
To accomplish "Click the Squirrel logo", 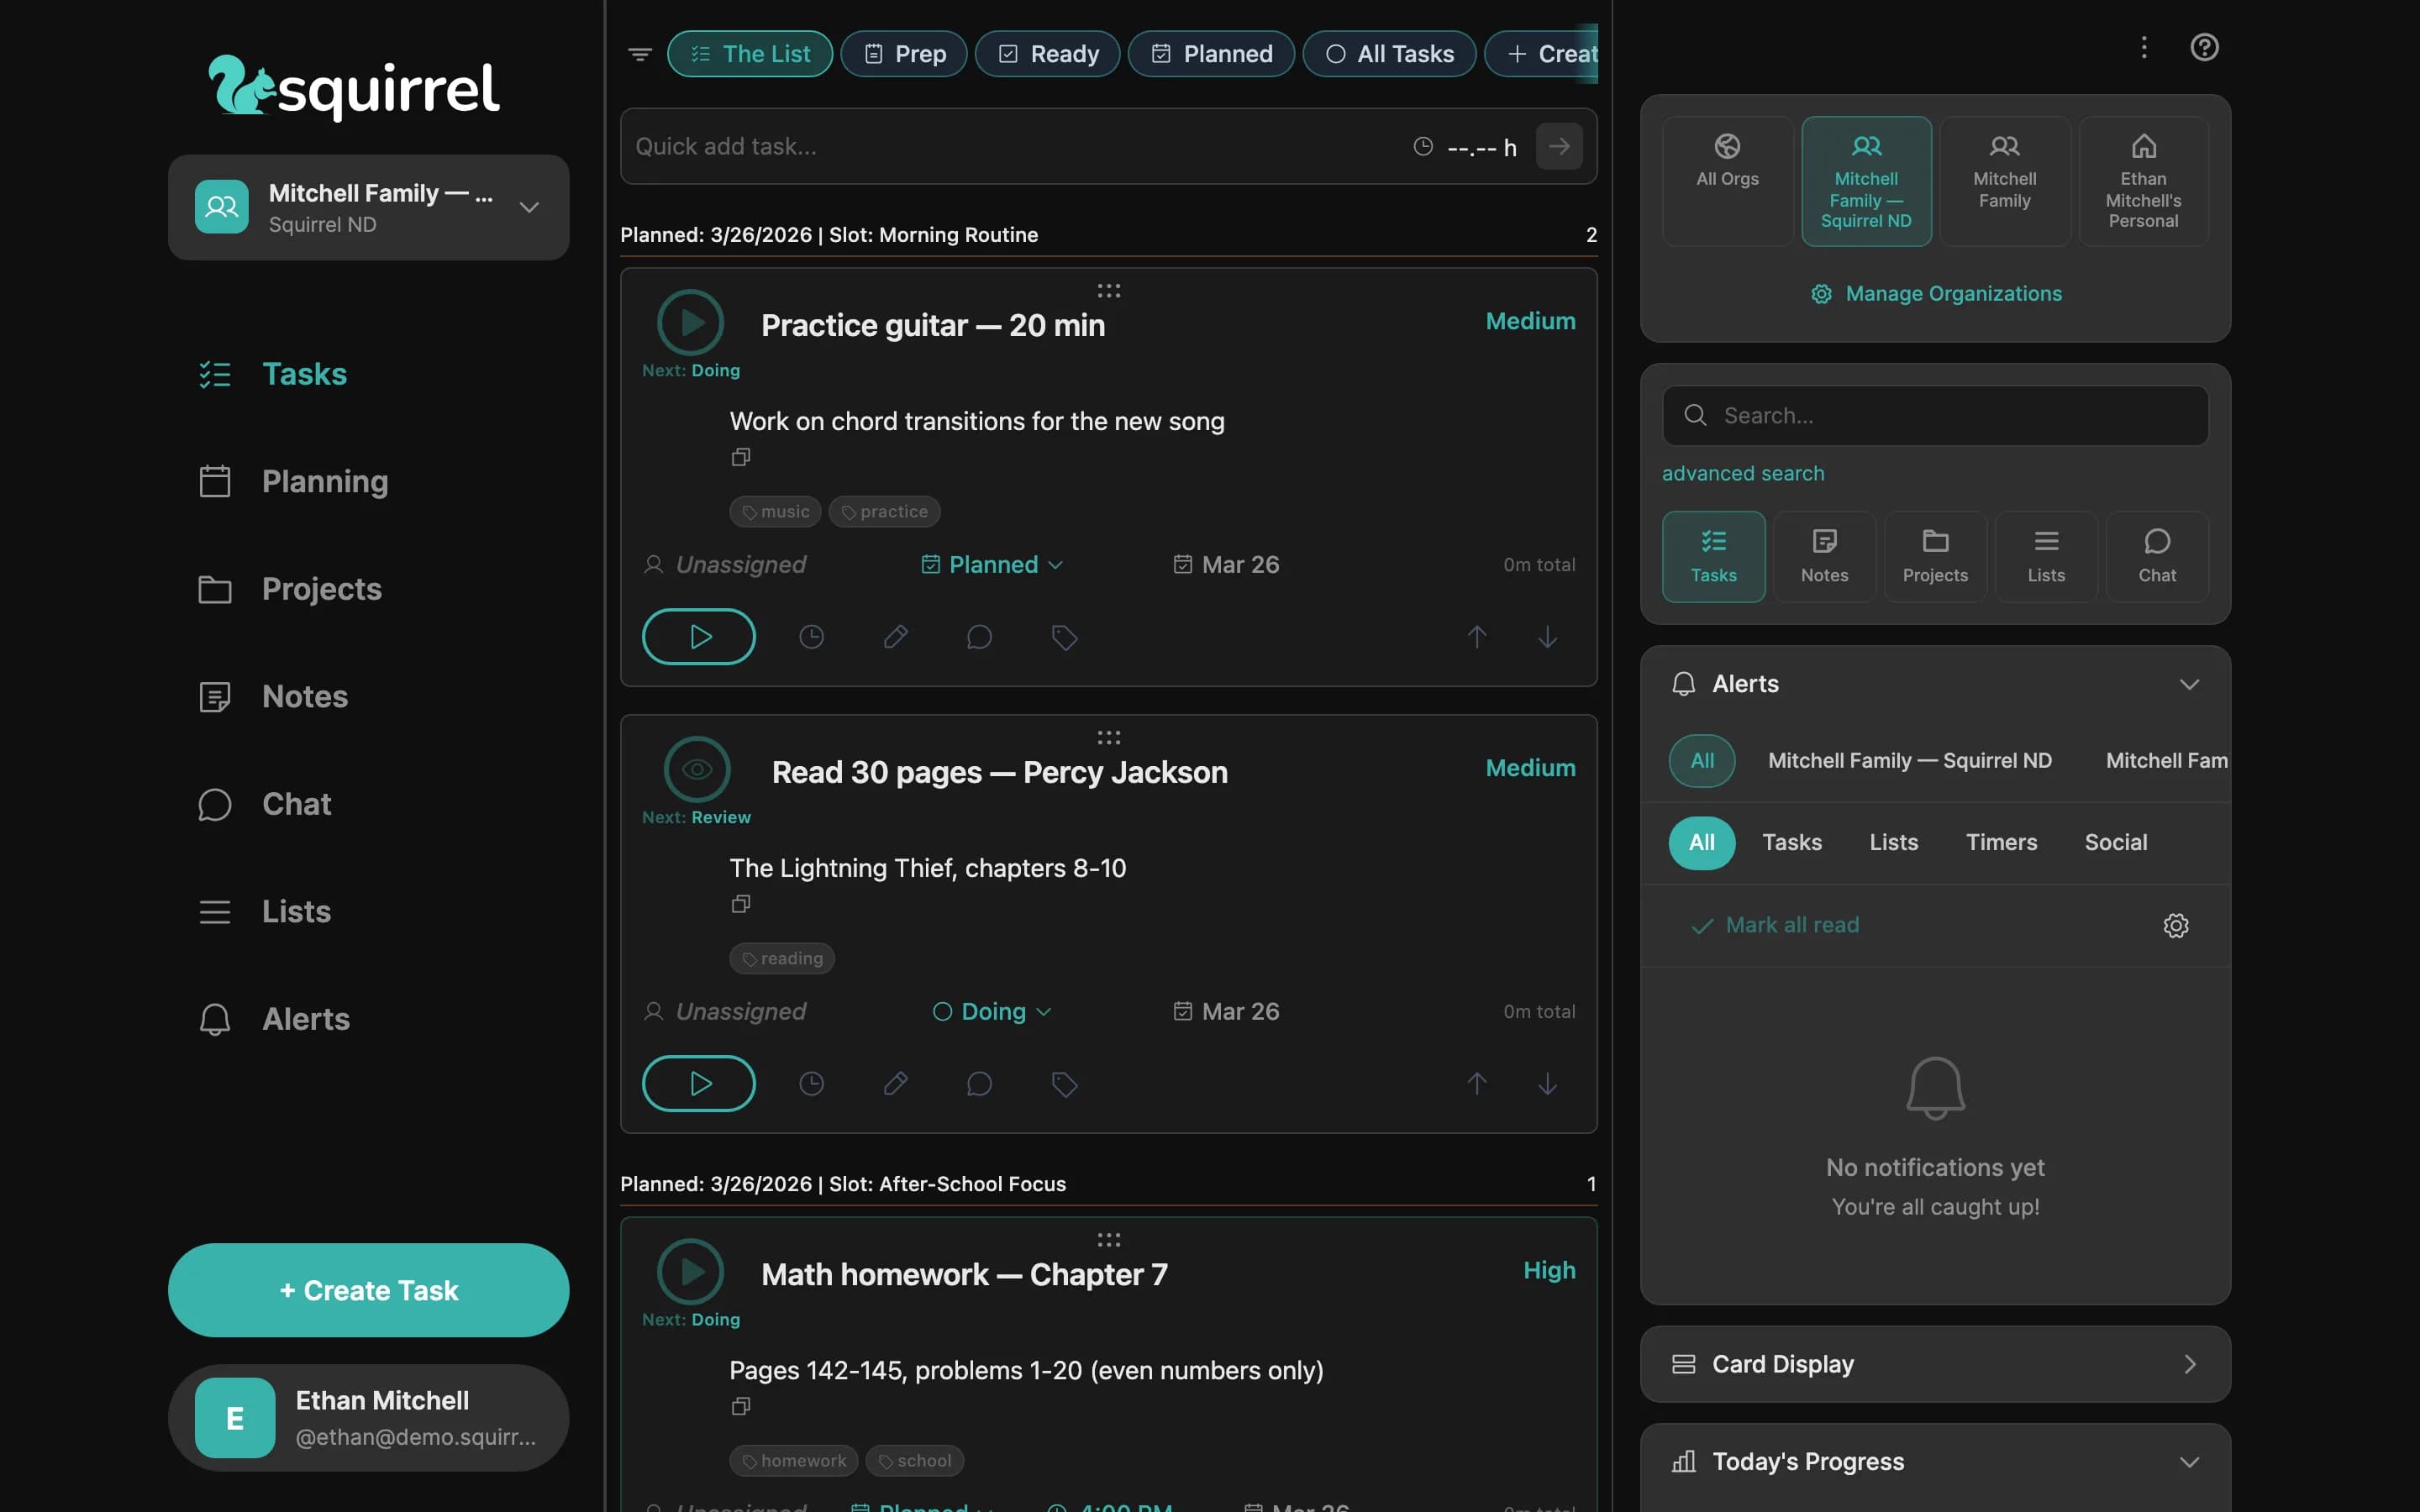I will click(x=353, y=88).
